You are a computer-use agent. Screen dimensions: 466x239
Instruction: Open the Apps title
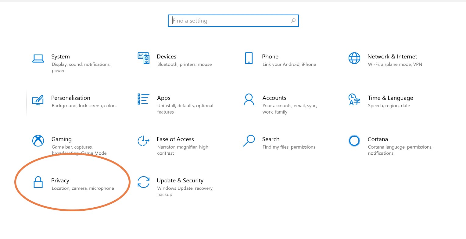[x=164, y=98]
